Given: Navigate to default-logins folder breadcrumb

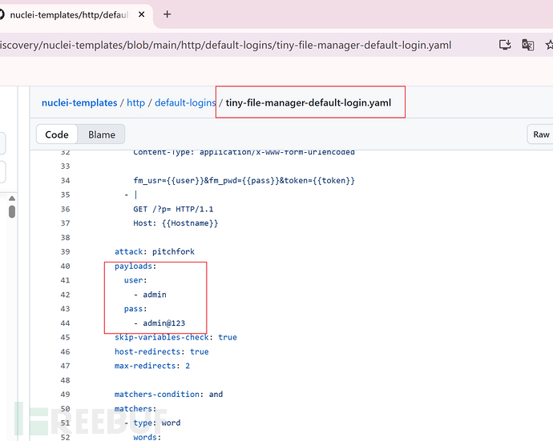Looking at the screenshot, I should tap(185, 102).
